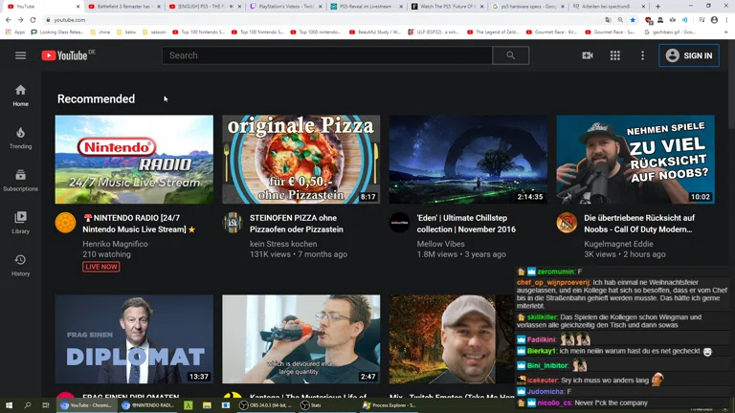Open the Kugelmagnet Eddie channel avatar
735x413 pixels.
567,223
